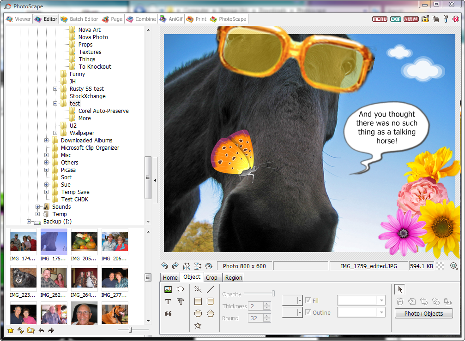Click the refresh folder arrows icon

point(21,330)
